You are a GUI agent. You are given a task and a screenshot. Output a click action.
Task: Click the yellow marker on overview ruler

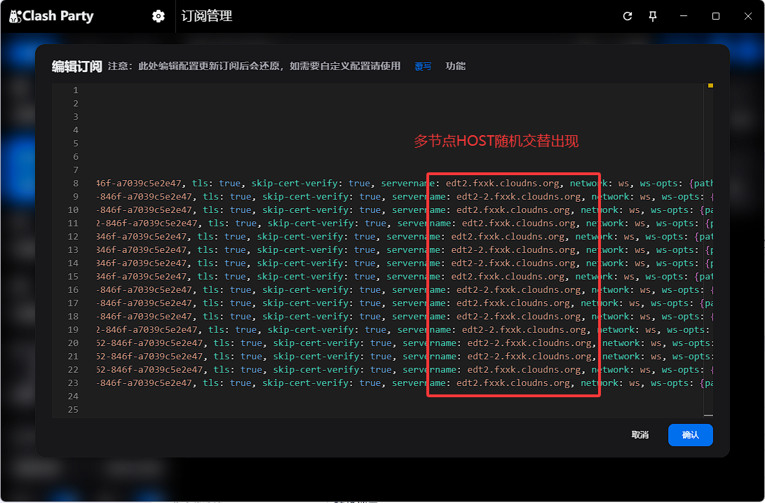pyautogui.click(x=710, y=85)
